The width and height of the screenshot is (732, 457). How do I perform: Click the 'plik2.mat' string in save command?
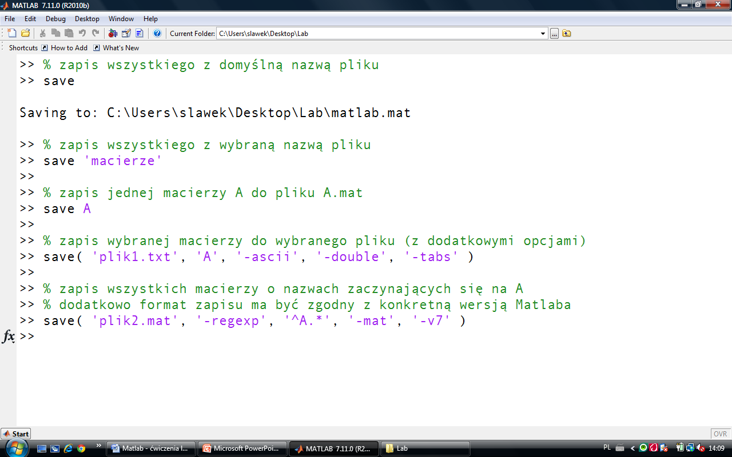pyautogui.click(x=136, y=321)
